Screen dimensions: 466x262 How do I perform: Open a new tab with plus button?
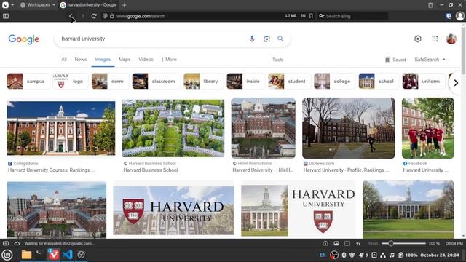tap(125, 5)
